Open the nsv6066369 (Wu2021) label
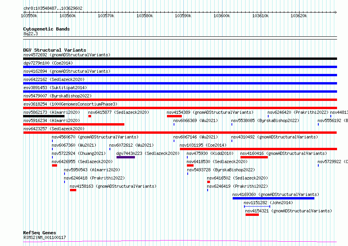Viewport: 348px width, 246px height. tap(196, 120)
